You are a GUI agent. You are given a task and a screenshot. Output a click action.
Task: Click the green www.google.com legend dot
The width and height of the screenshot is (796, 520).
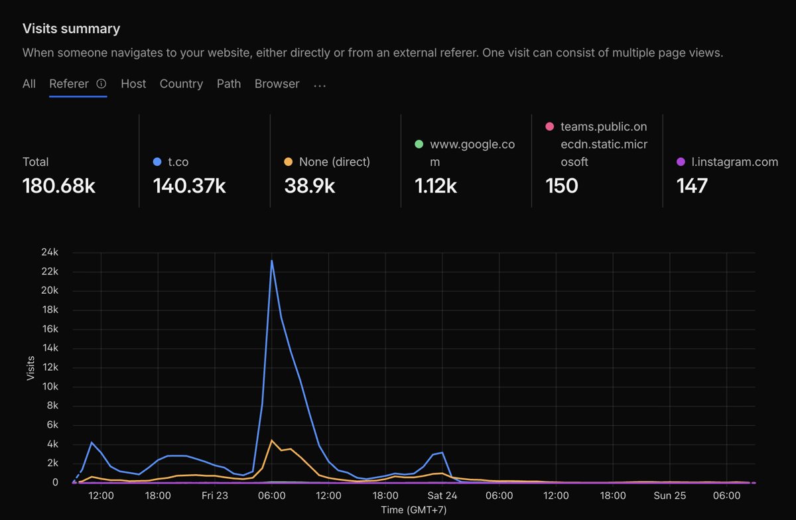[x=419, y=144]
